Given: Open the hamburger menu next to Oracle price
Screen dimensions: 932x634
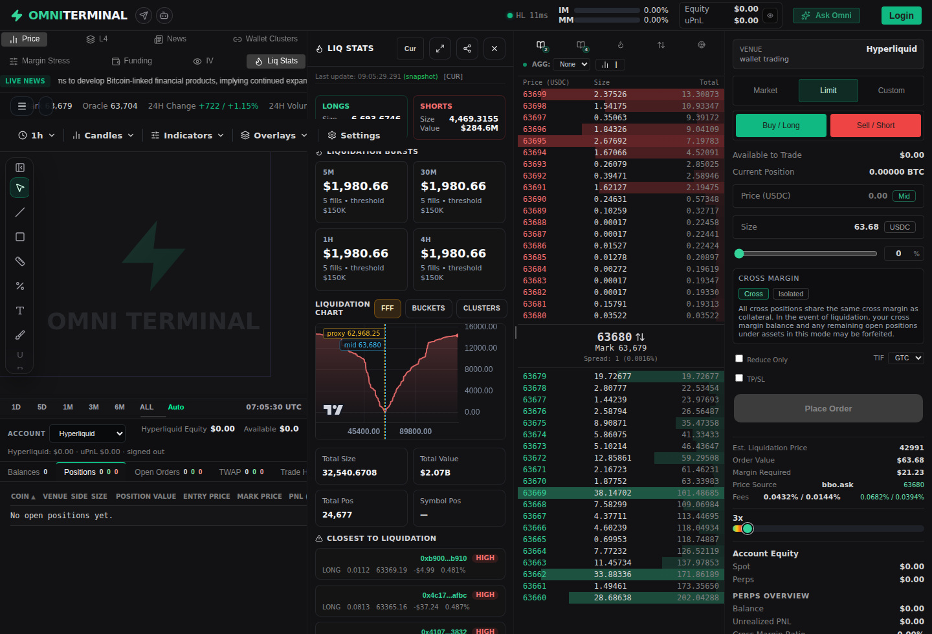Looking at the screenshot, I should (22, 106).
